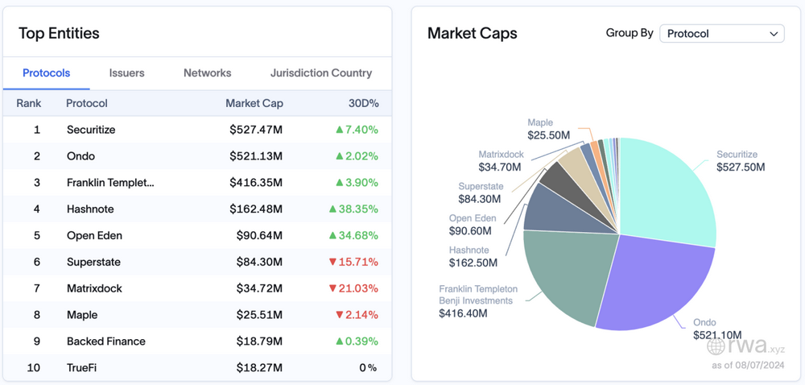Click the purple Ondo pie slice
The height and width of the screenshot is (385, 805).
point(652,282)
